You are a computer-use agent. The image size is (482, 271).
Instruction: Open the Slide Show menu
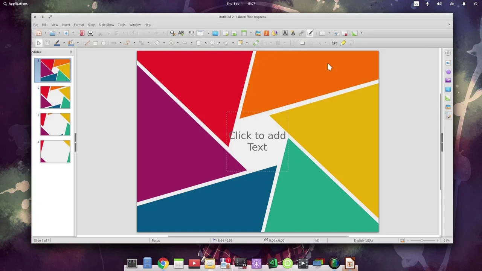(x=106, y=25)
